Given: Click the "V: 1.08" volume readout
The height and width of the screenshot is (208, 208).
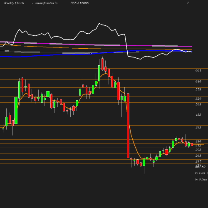Looking at the screenshot, I should point(200,173).
